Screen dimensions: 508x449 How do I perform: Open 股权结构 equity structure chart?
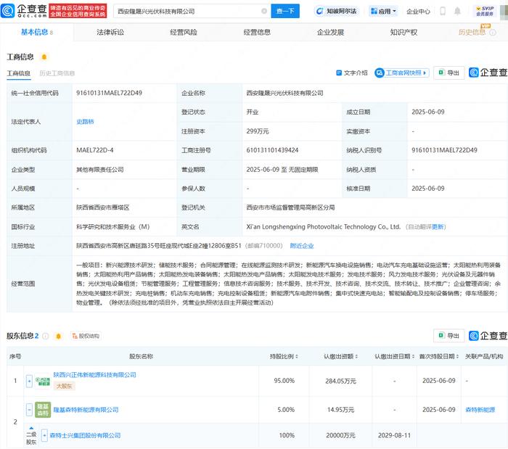86,336
